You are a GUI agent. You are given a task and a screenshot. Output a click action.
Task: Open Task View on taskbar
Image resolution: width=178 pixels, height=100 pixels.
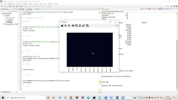click(x=54, y=97)
